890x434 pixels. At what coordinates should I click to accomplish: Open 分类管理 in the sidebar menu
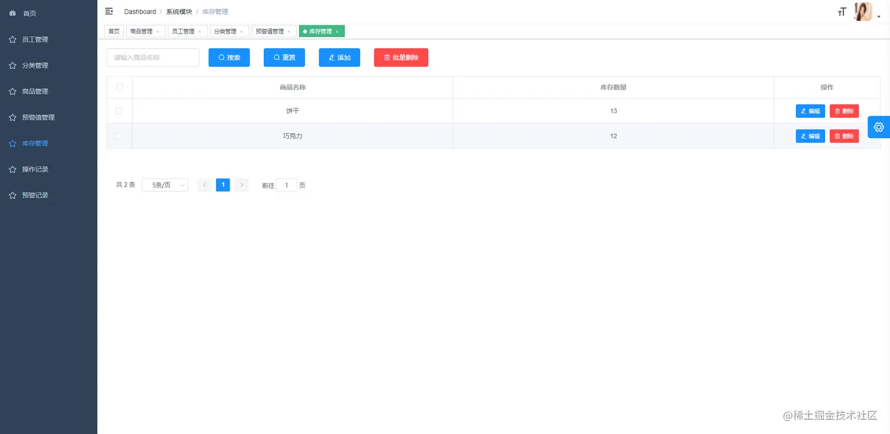pyautogui.click(x=48, y=65)
